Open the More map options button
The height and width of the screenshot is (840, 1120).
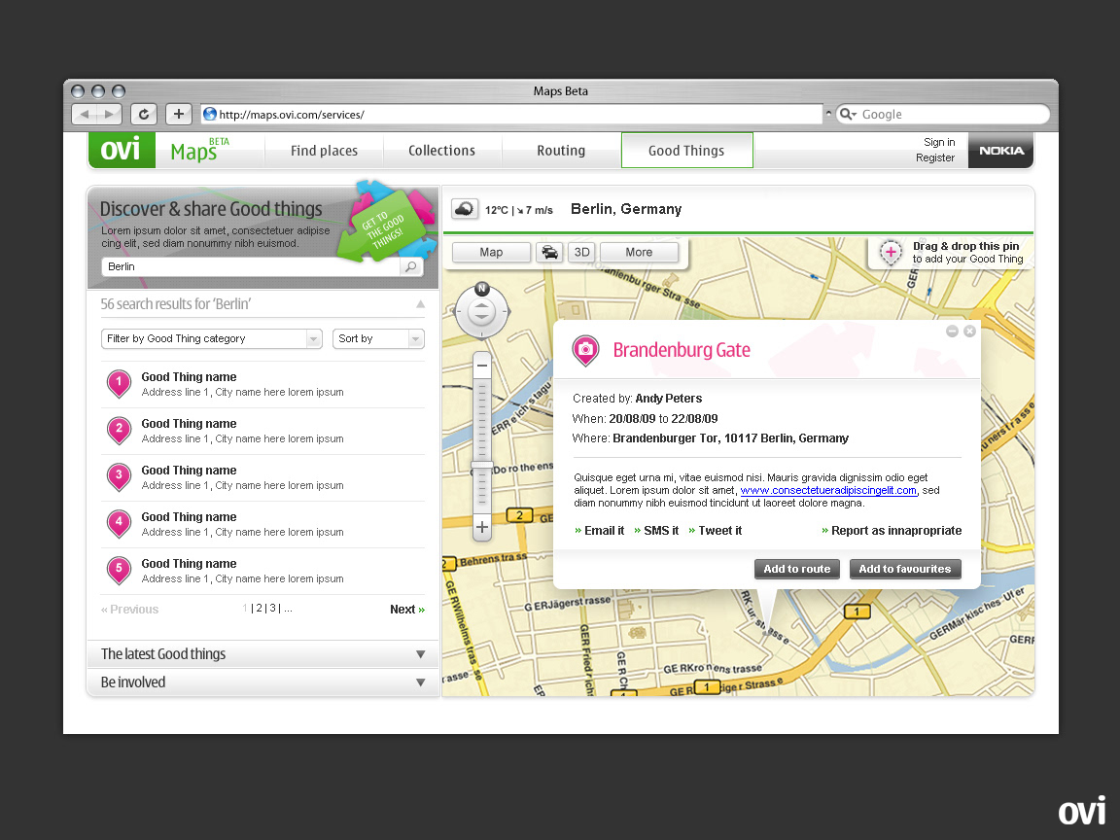(640, 252)
